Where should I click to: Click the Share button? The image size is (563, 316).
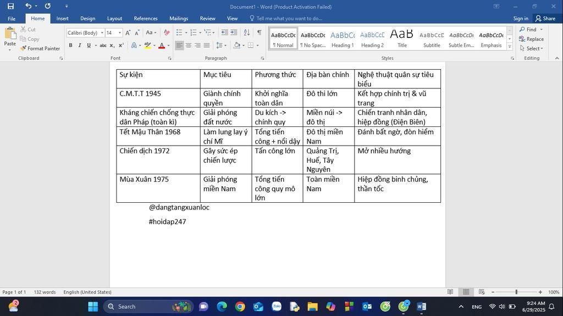pos(545,19)
